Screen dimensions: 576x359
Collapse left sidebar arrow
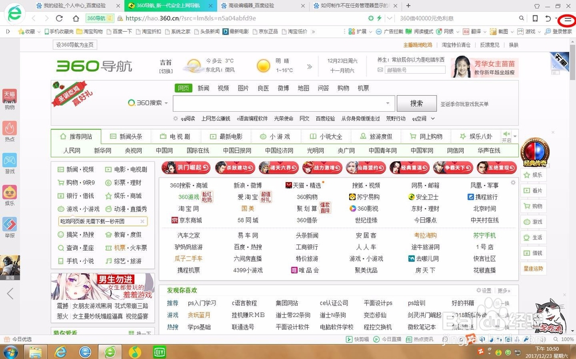click(10, 293)
